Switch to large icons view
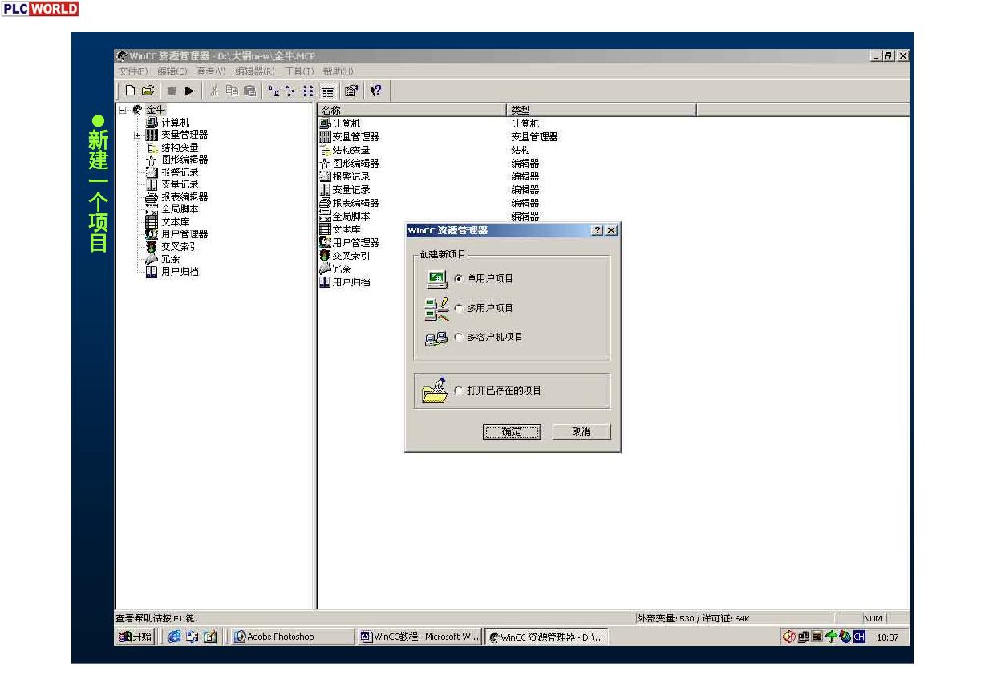 [x=274, y=91]
